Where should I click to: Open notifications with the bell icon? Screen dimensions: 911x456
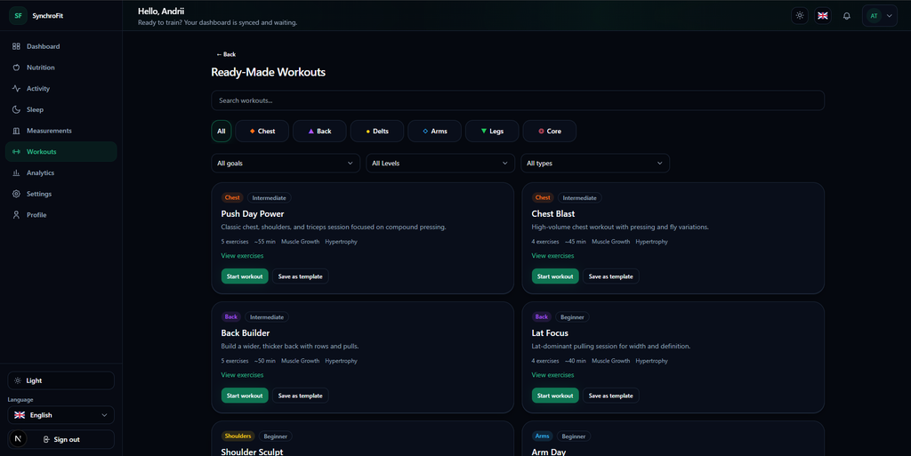[847, 16]
